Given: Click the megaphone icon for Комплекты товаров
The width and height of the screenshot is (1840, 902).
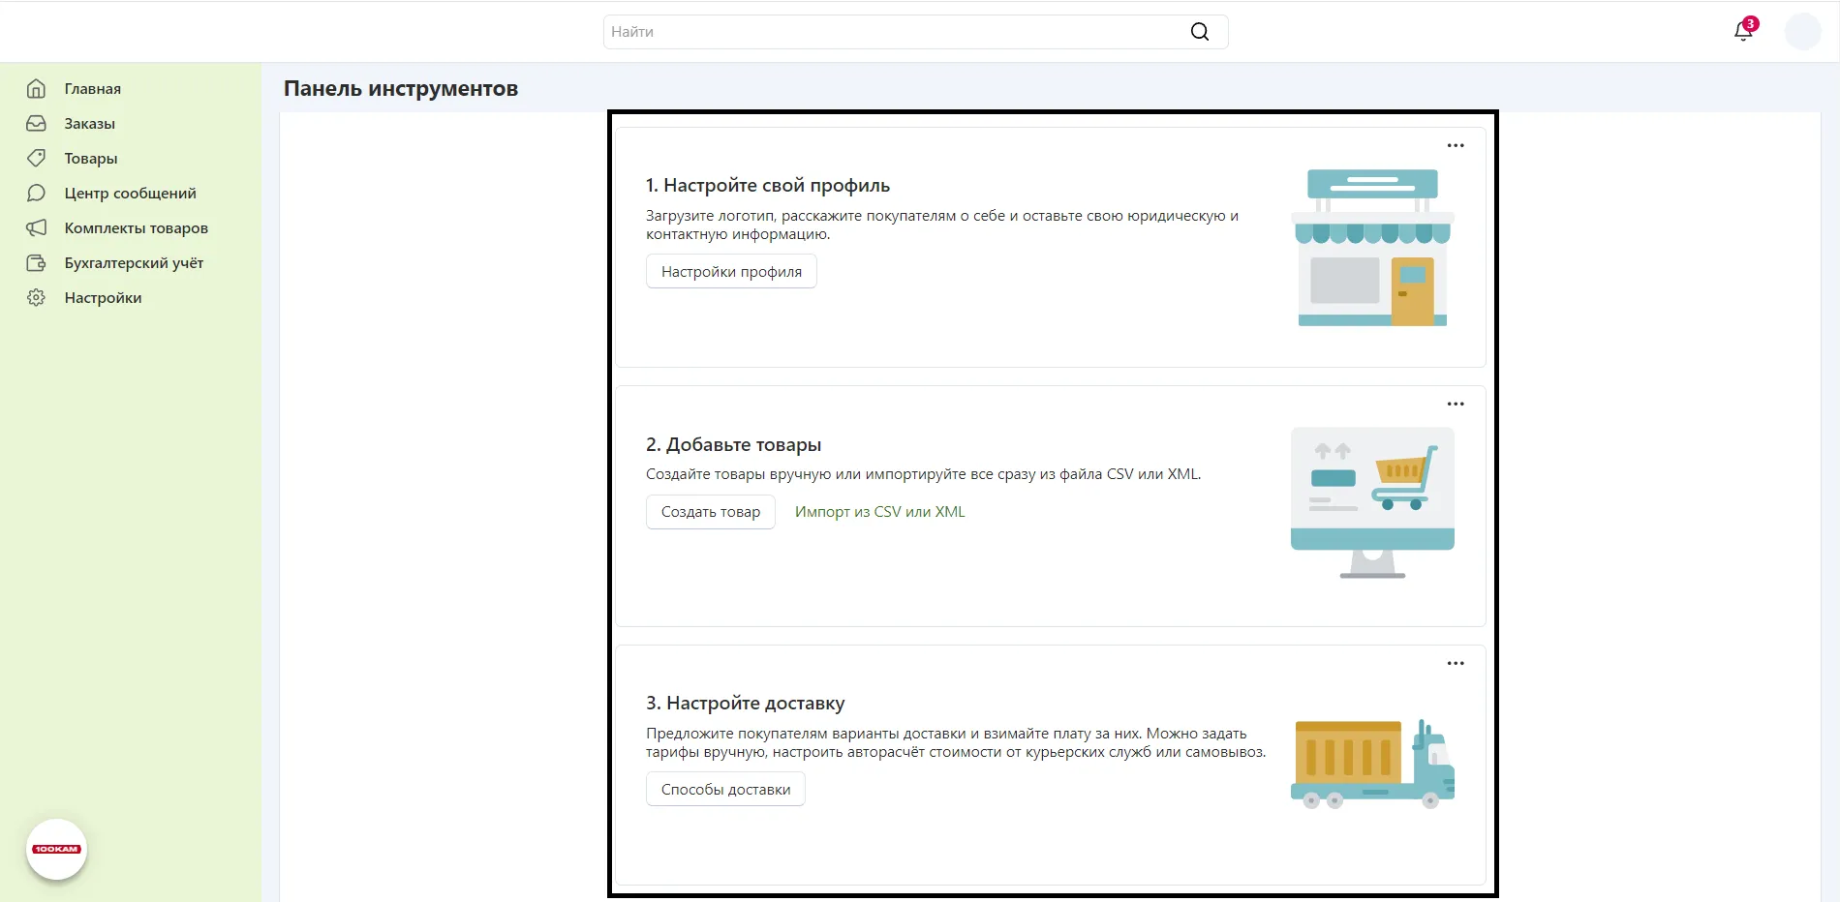Looking at the screenshot, I should tap(36, 228).
